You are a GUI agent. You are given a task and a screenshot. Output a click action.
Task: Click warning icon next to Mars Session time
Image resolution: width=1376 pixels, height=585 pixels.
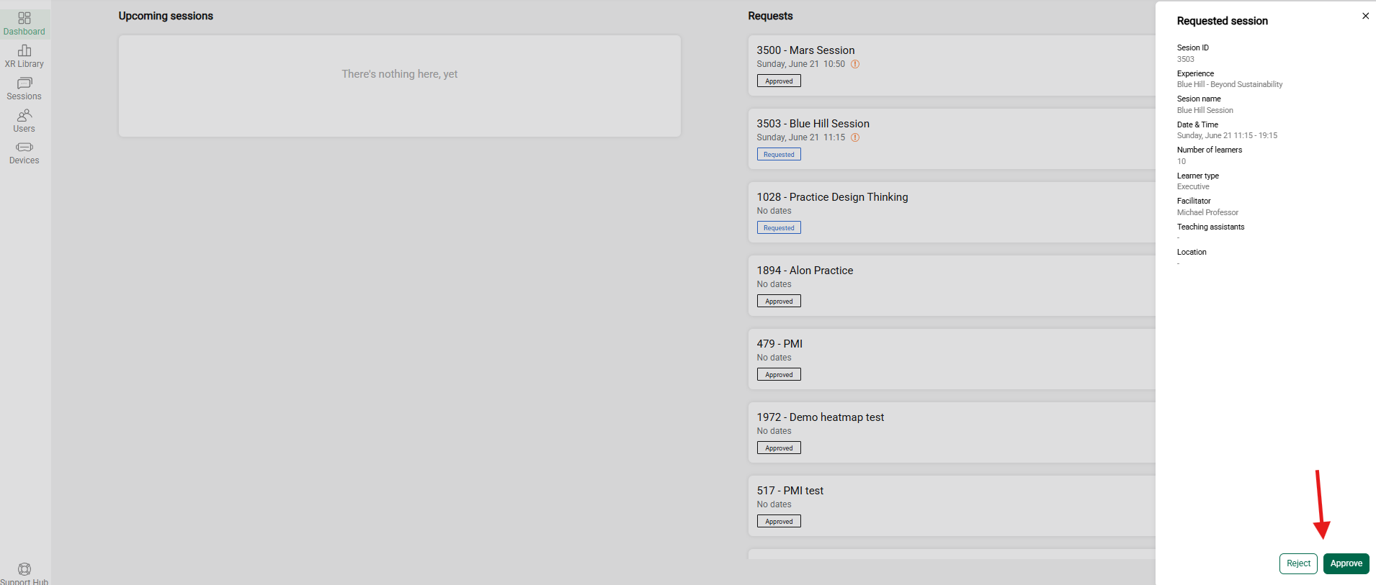tap(855, 64)
